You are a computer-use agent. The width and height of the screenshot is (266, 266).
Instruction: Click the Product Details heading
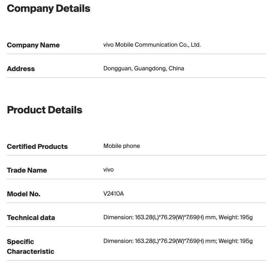(x=44, y=110)
